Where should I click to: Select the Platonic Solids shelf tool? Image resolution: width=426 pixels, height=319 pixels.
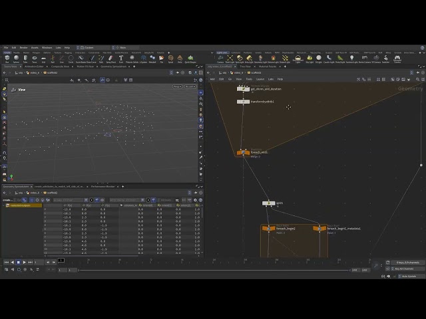pos(132,59)
